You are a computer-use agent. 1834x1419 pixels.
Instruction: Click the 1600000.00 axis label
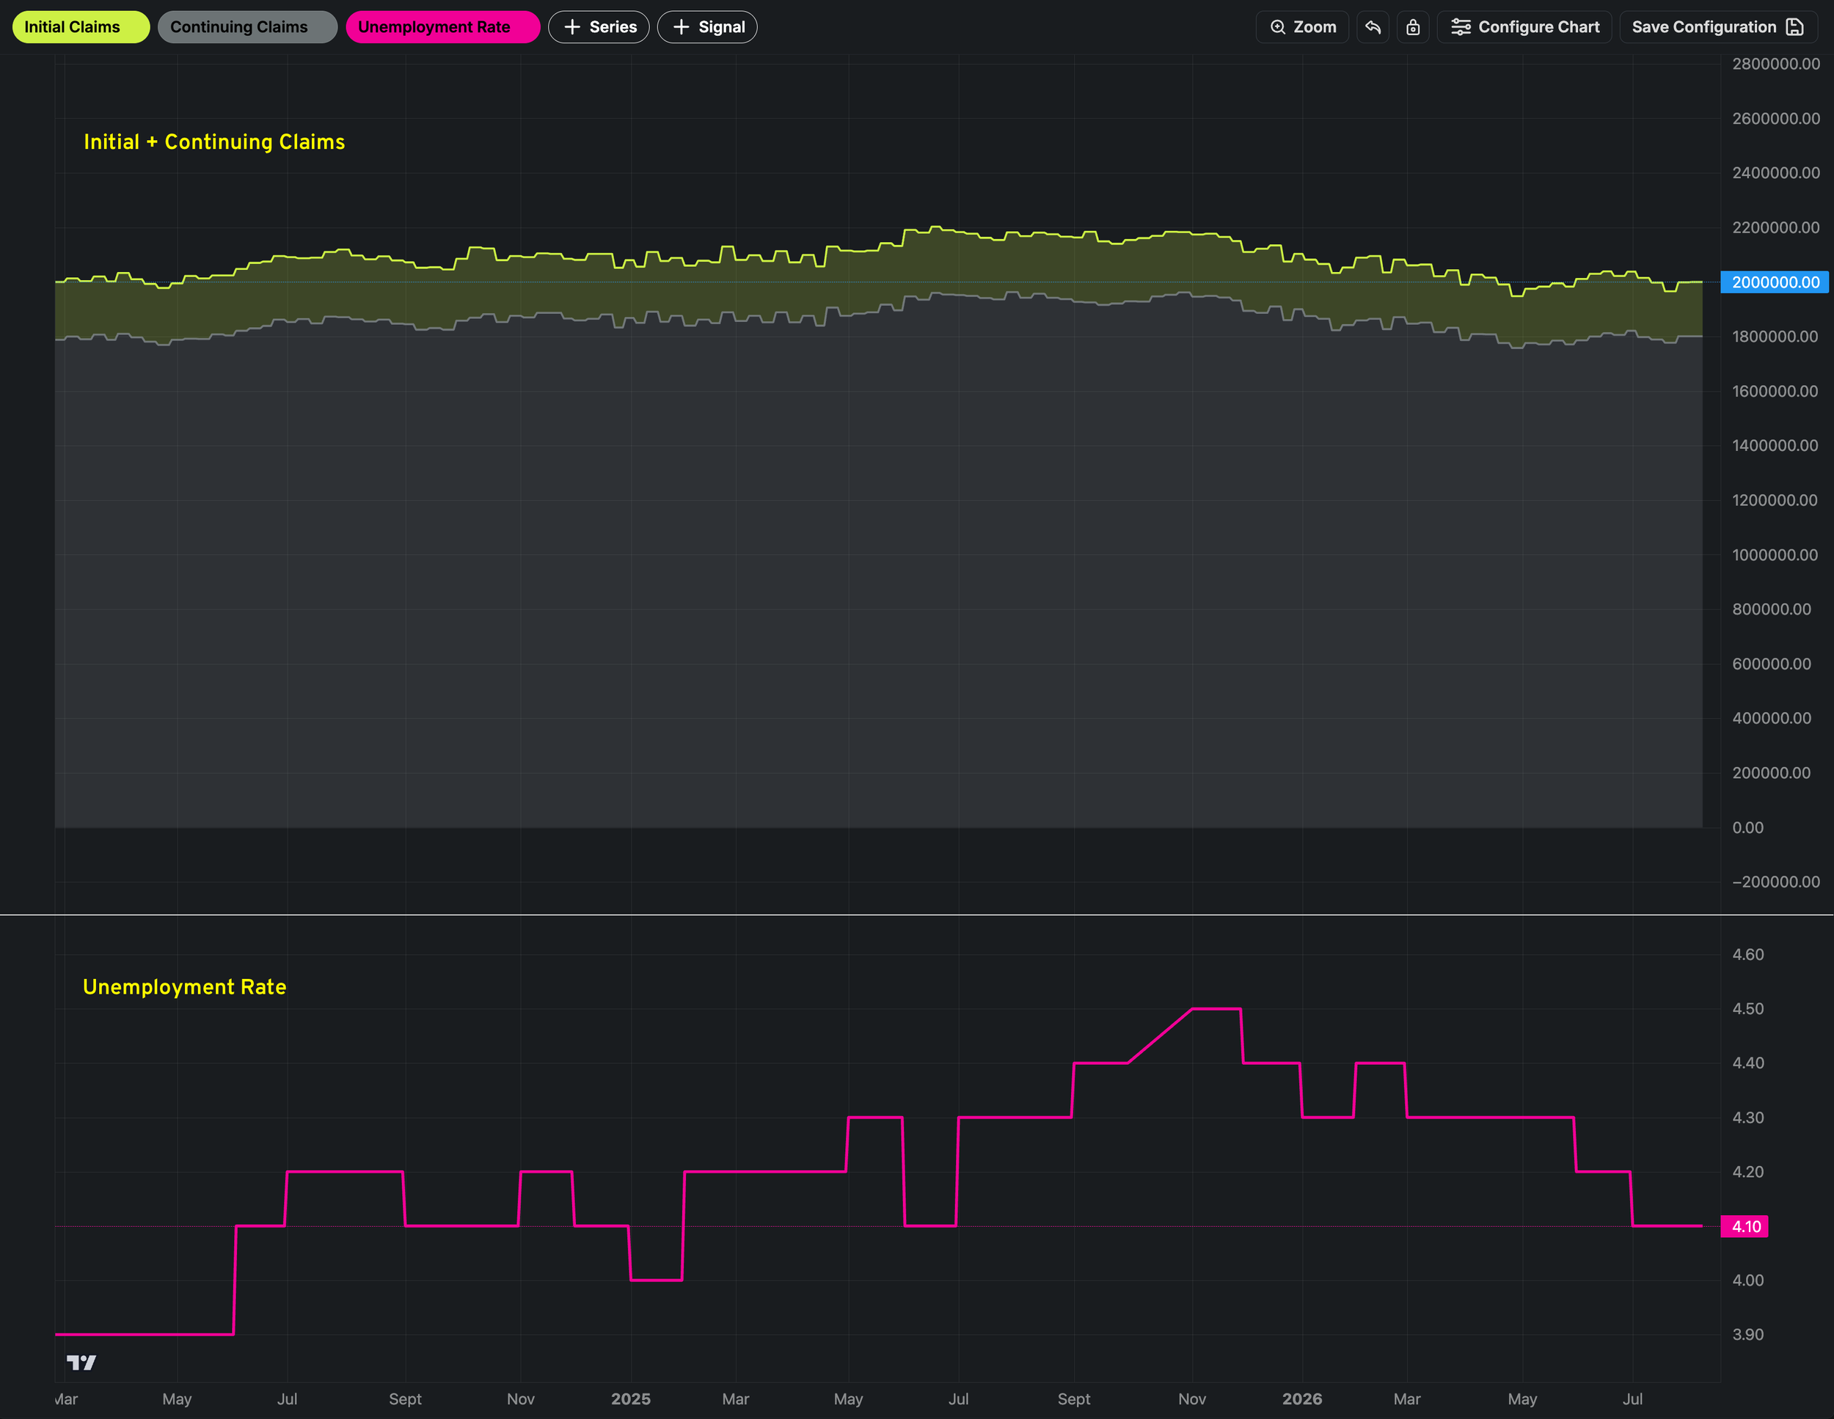(x=1775, y=392)
